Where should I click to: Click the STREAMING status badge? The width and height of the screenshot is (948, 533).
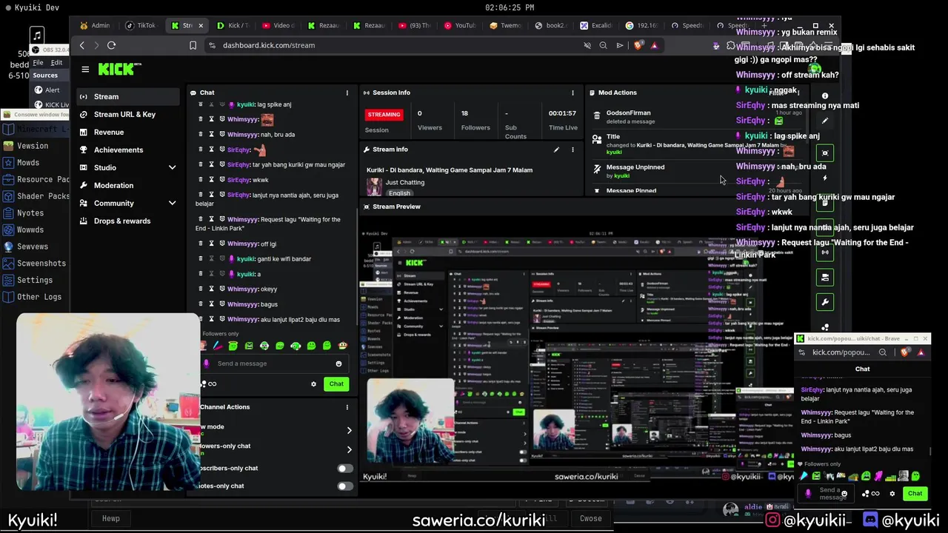coord(384,115)
